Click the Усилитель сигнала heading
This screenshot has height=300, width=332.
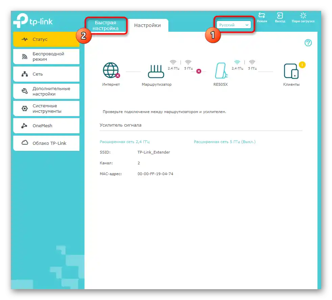[120, 125]
